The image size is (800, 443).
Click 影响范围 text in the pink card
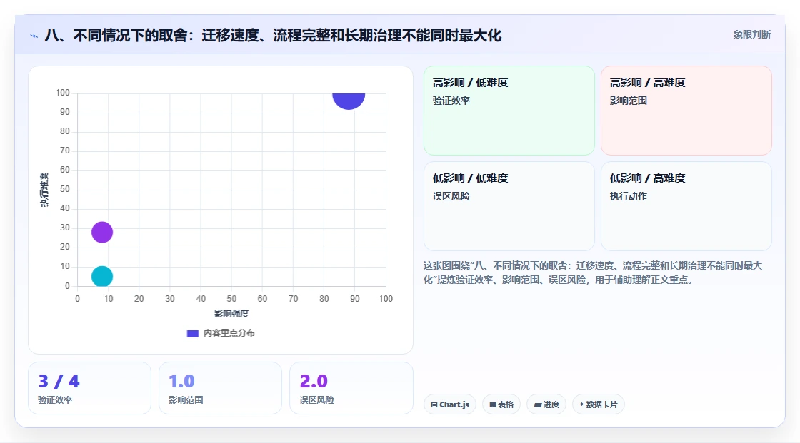click(x=629, y=101)
